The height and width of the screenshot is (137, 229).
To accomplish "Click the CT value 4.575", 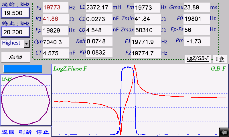I will tap(56, 53).
